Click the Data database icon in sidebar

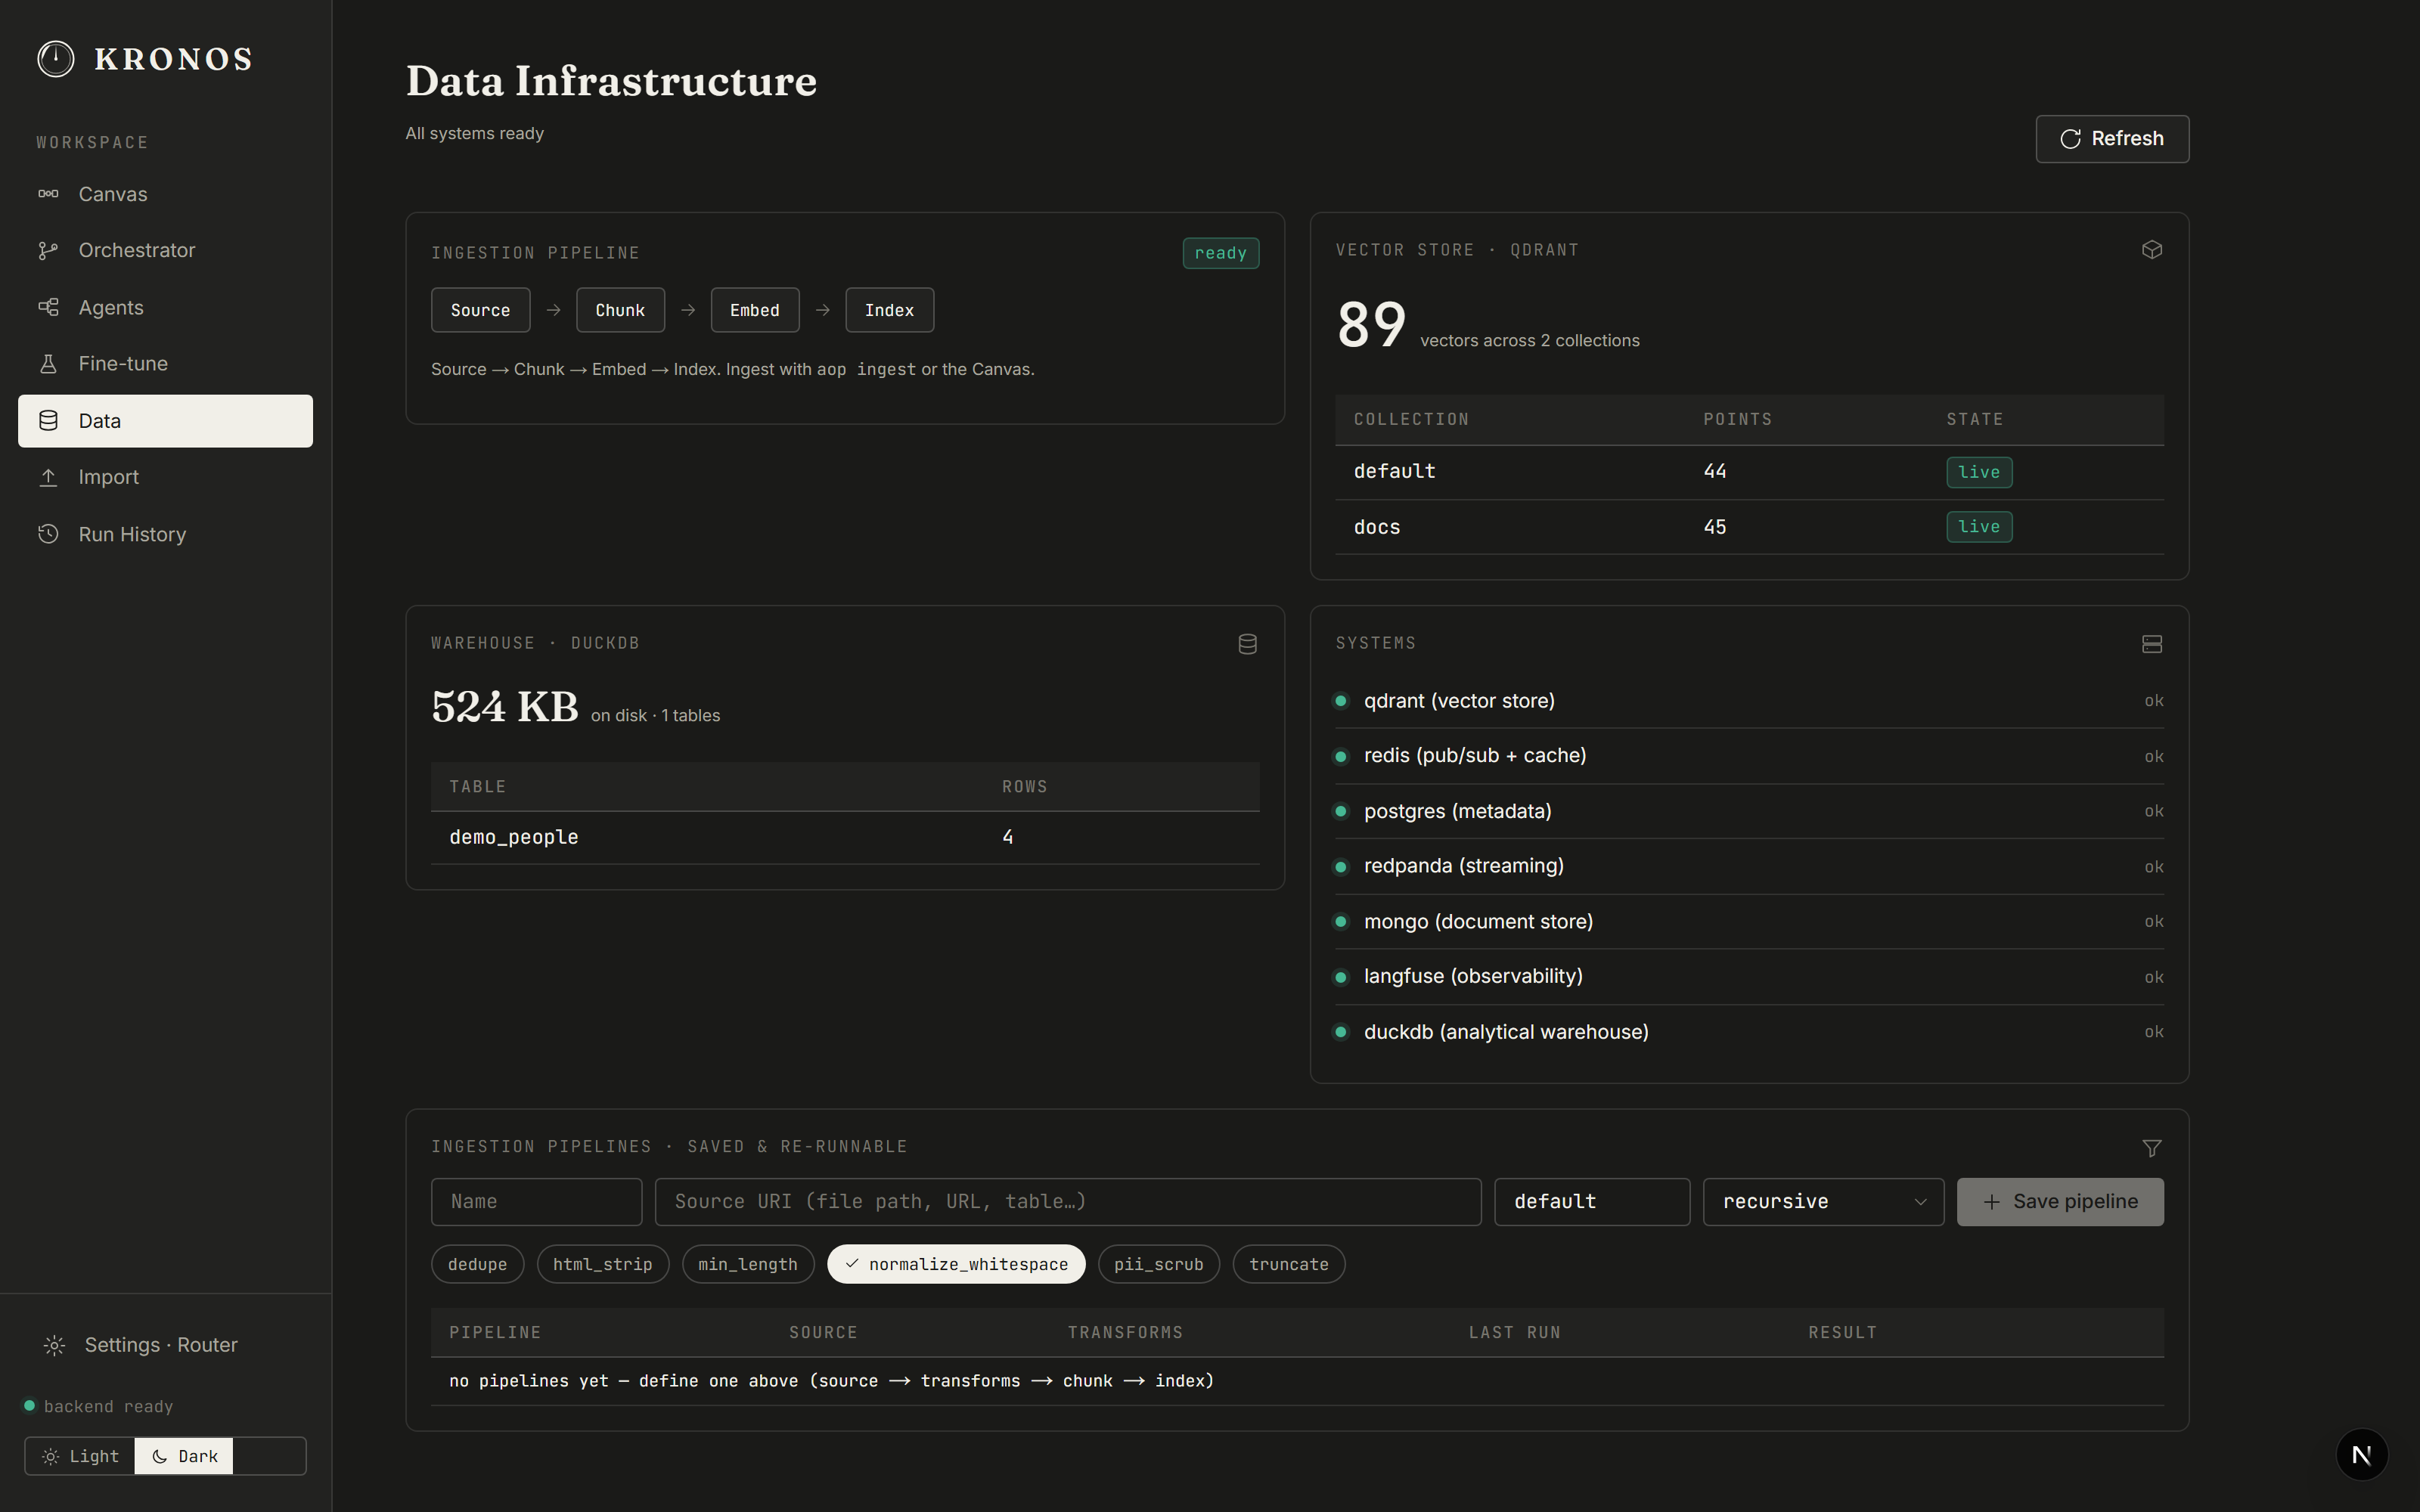click(x=48, y=421)
